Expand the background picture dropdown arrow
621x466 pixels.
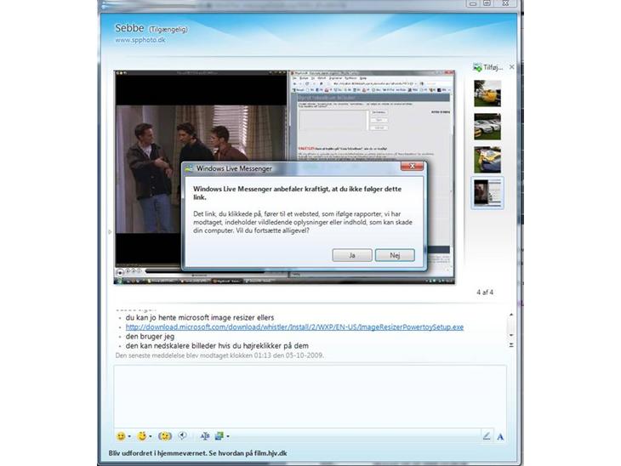click(228, 437)
